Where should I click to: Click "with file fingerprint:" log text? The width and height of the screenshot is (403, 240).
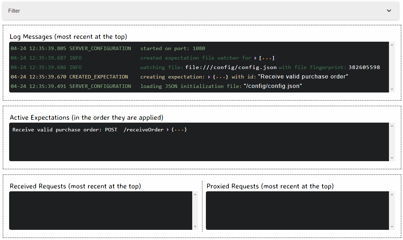313,67
